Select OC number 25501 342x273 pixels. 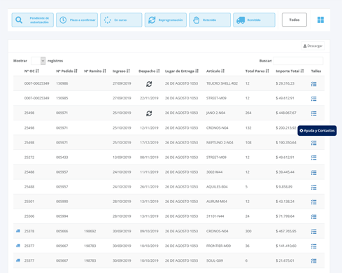(x=29, y=202)
